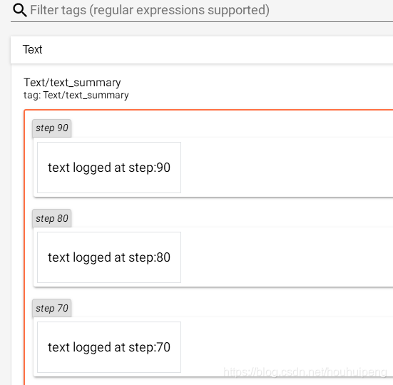This screenshot has width=393, height=385.
Task: Click empty area of step 80 card
Action: [286, 257]
